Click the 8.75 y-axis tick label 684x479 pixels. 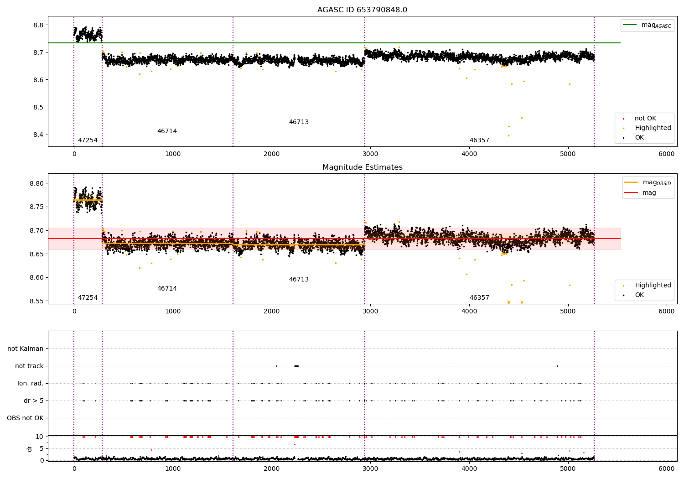pos(37,207)
